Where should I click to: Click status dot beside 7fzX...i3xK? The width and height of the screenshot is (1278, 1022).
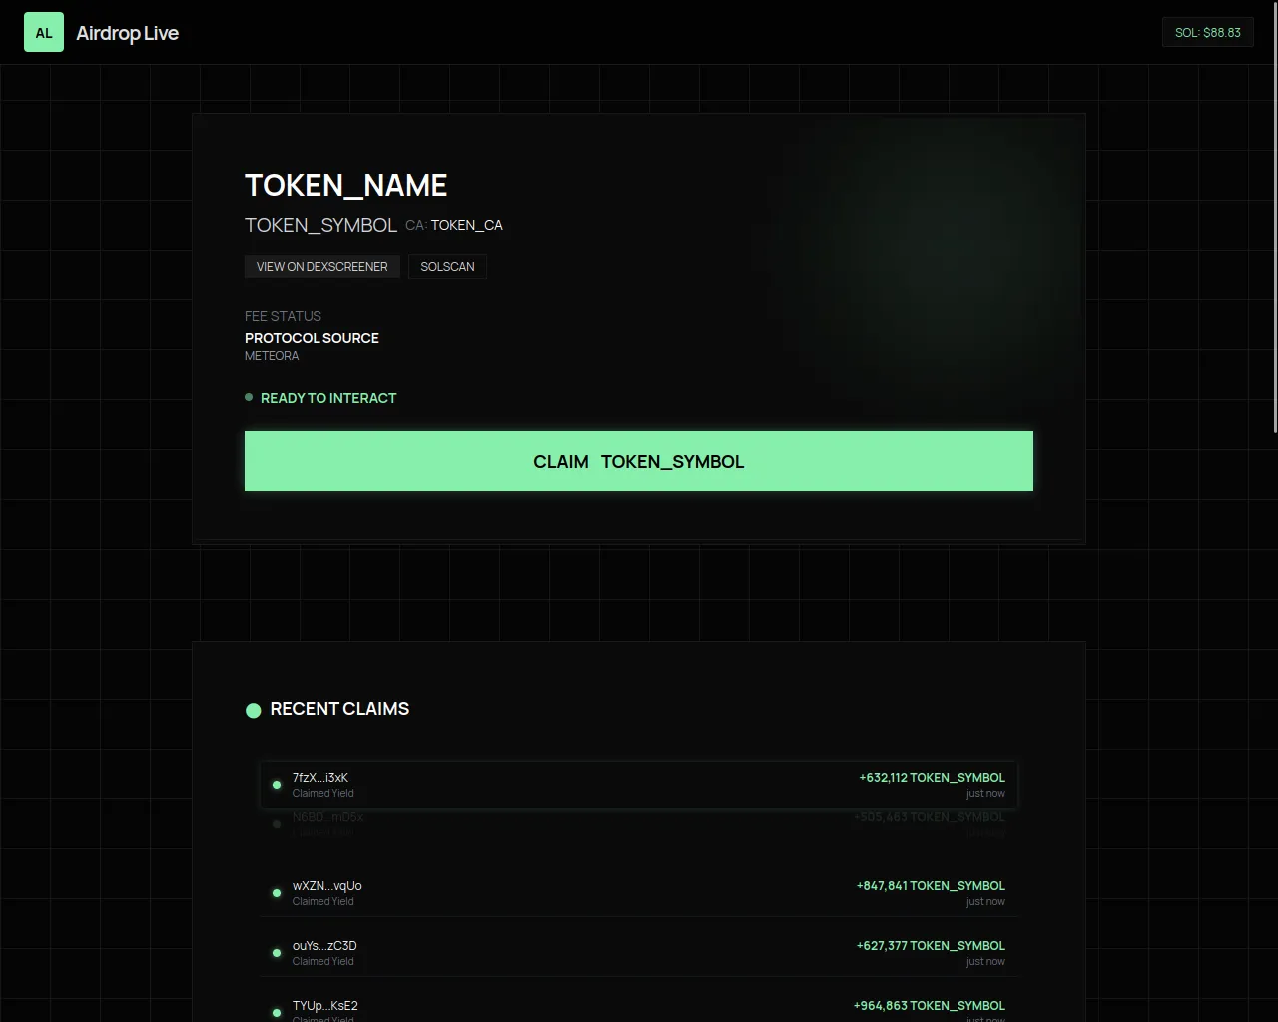(277, 785)
